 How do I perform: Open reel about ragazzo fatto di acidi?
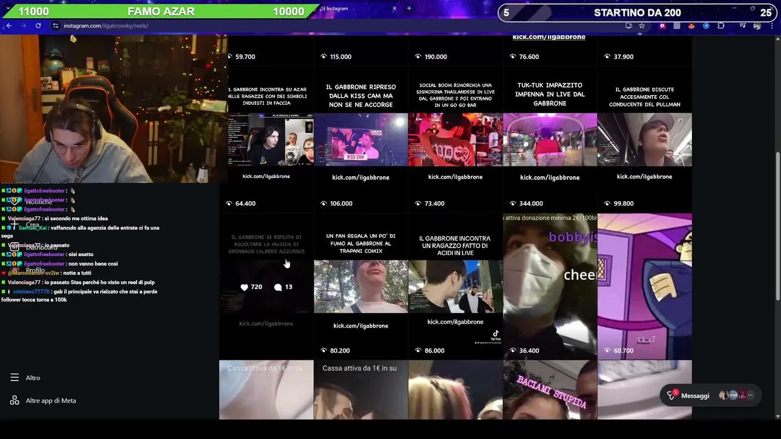455,287
